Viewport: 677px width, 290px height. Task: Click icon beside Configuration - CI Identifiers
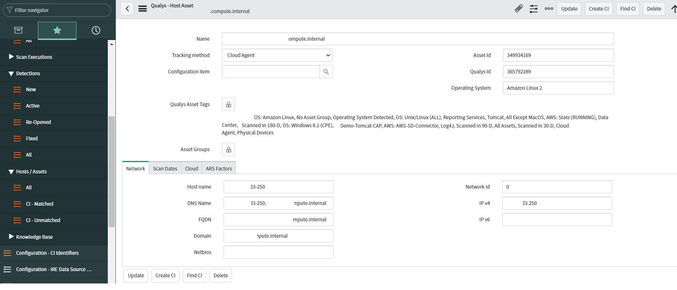click(x=7, y=253)
